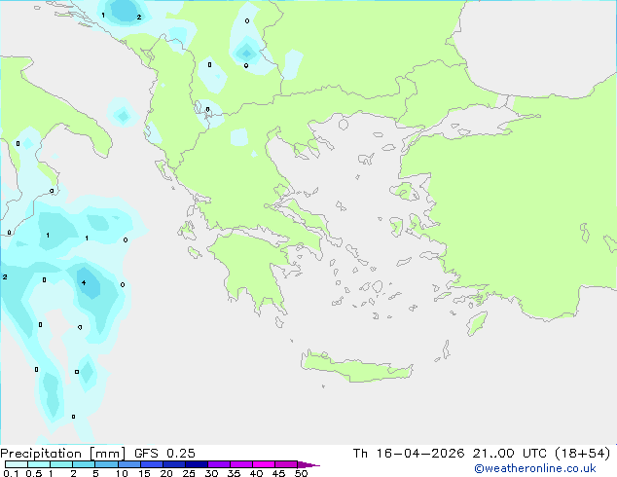Click the "GFS 0.25" model label
617x477 pixels.
pyautogui.click(x=164, y=454)
